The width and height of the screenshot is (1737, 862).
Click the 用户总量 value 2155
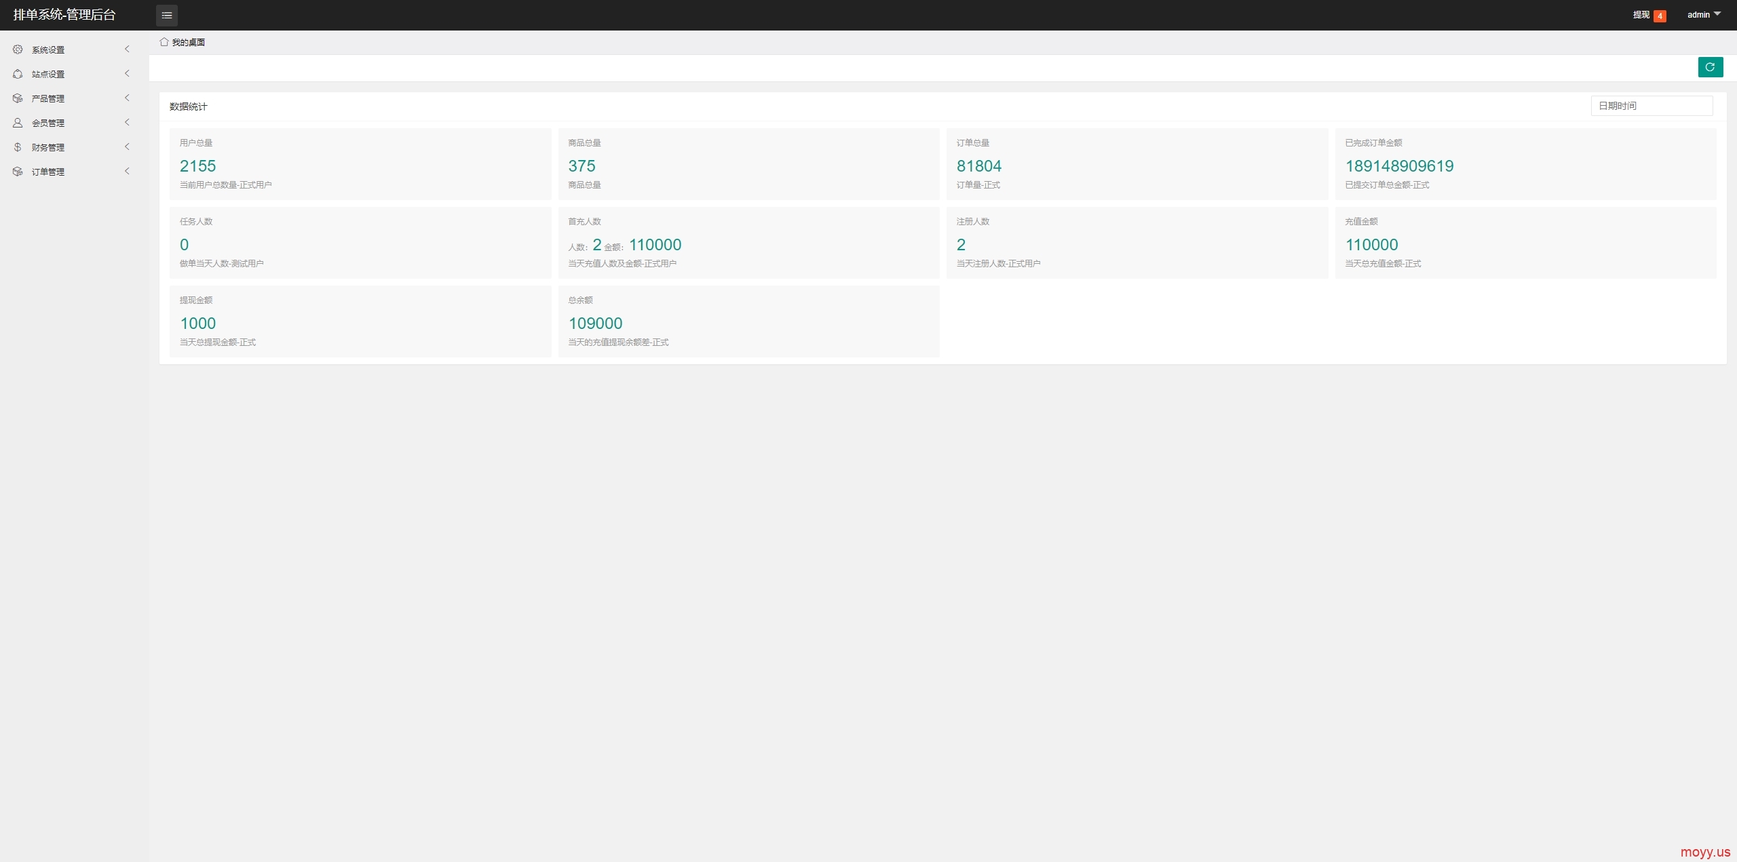point(197,166)
